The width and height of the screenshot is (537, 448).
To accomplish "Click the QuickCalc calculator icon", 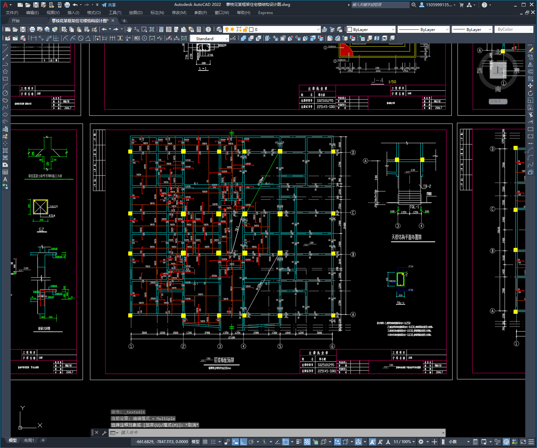I will click(x=199, y=29).
